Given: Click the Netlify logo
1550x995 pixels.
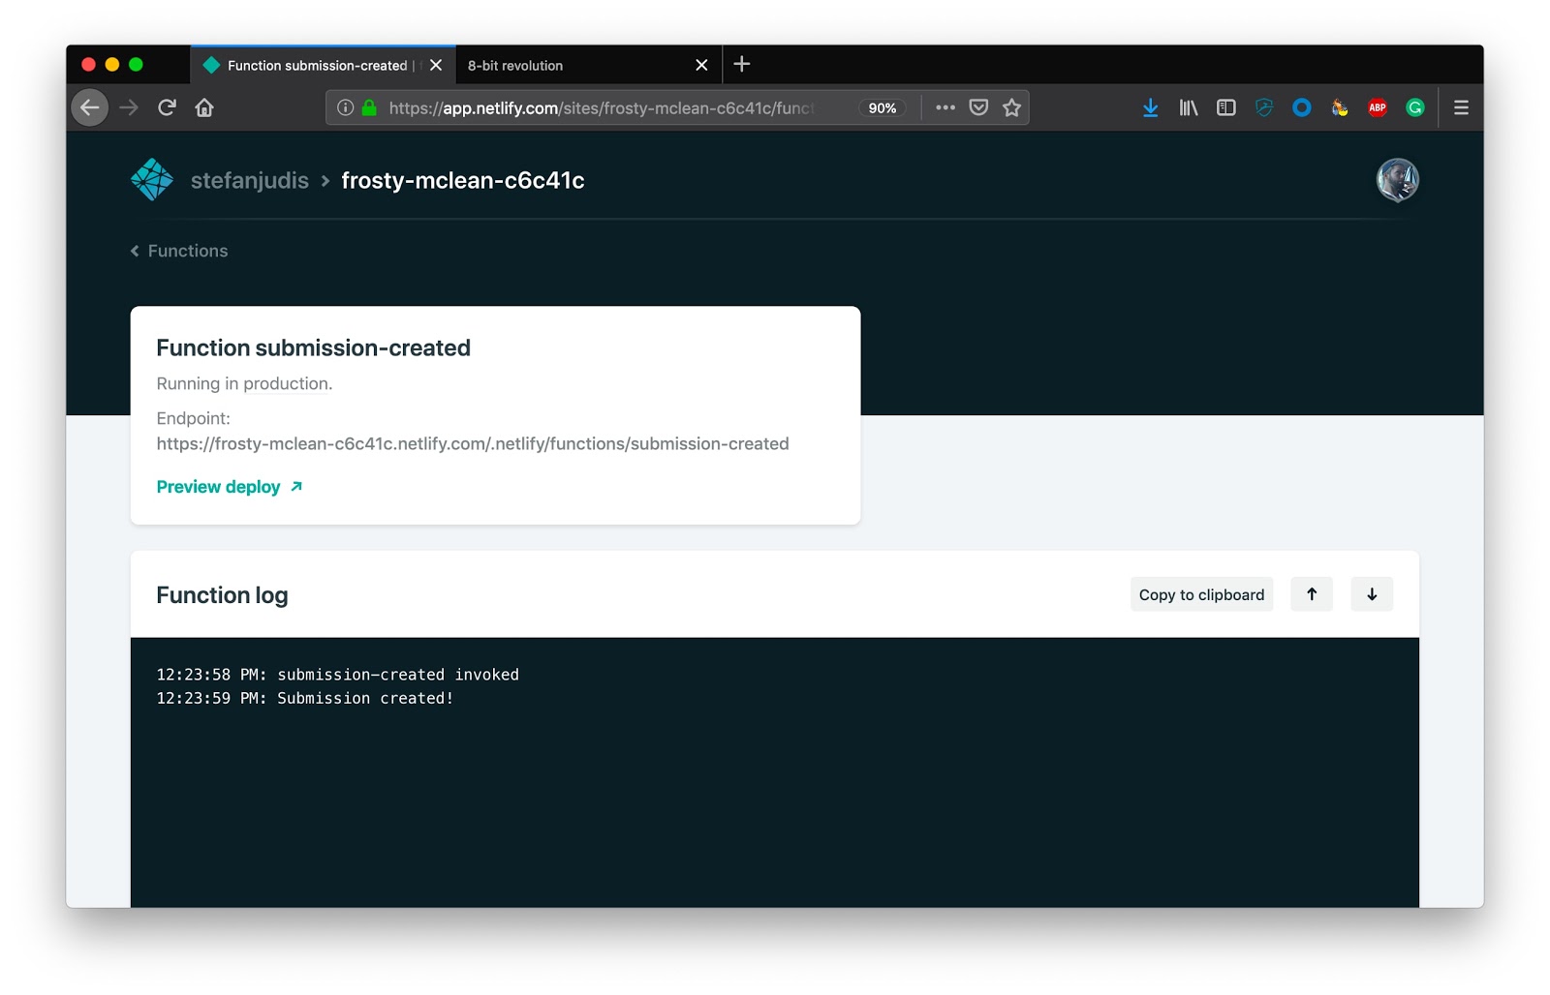Looking at the screenshot, I should click(x=152, y=180).
